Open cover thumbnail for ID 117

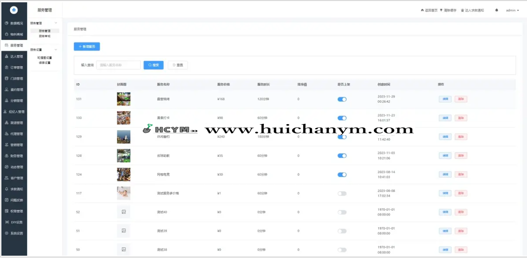(x=124, y=194)
